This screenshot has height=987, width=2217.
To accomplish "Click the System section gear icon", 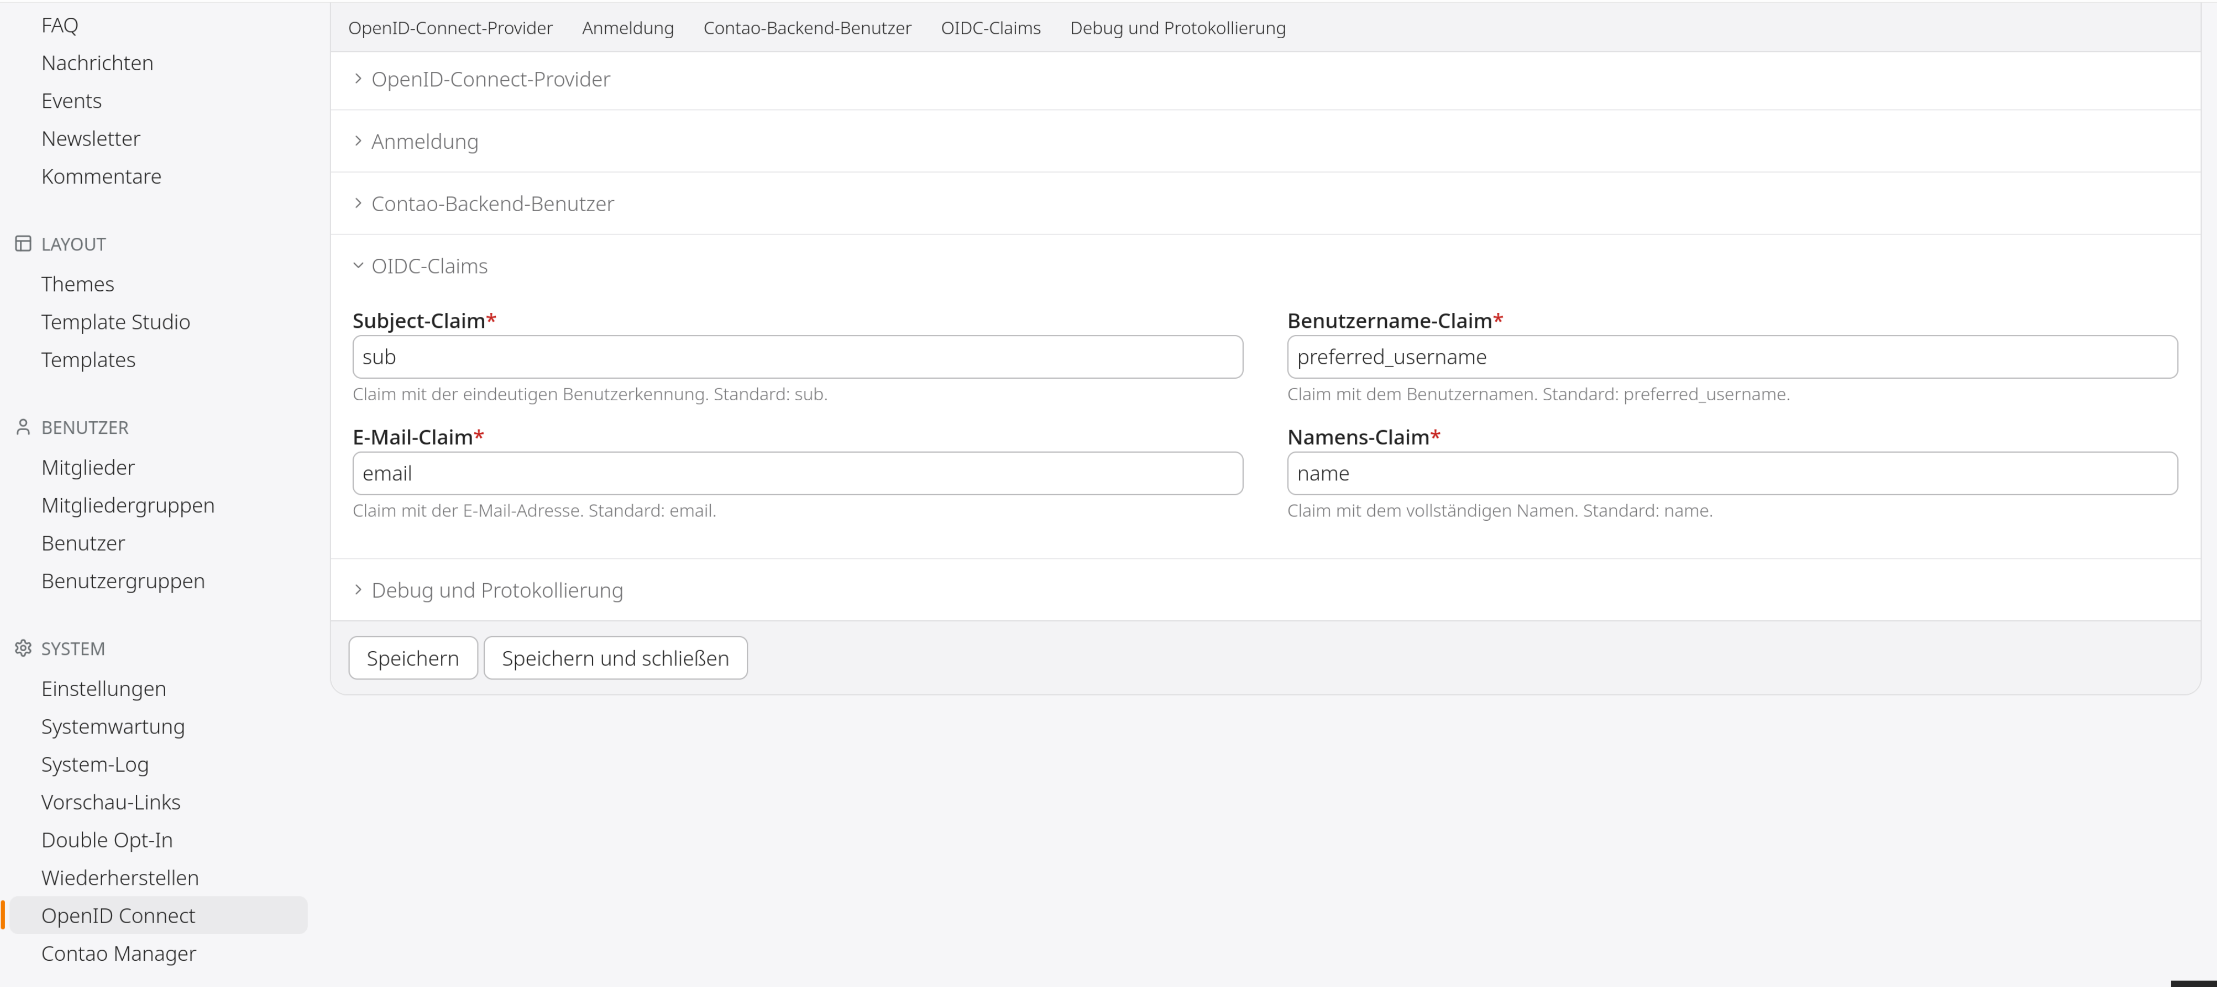I will pyautogui.click(x=23, y=648).
